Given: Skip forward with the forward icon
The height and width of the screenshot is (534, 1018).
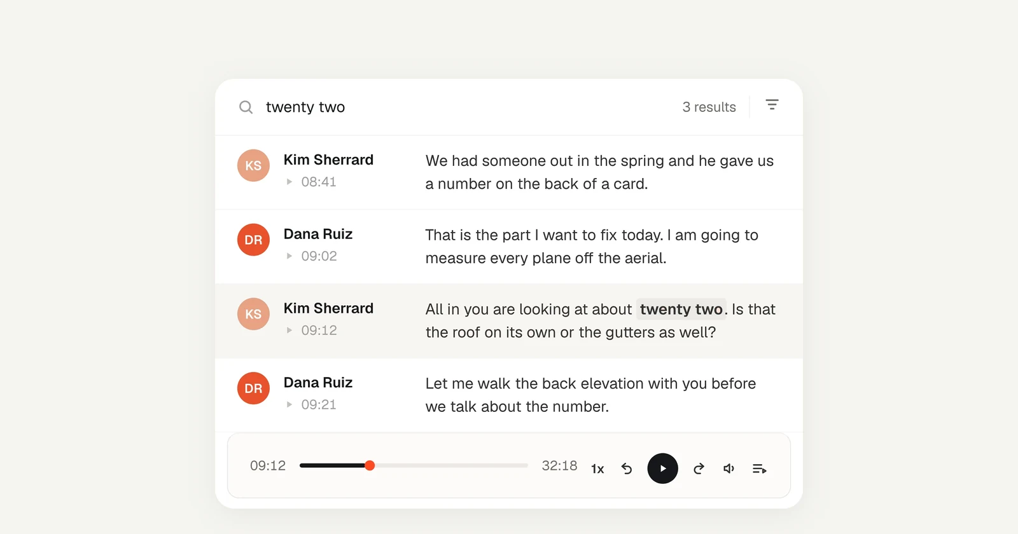Looking at the screenshot, I should [699, 469].
